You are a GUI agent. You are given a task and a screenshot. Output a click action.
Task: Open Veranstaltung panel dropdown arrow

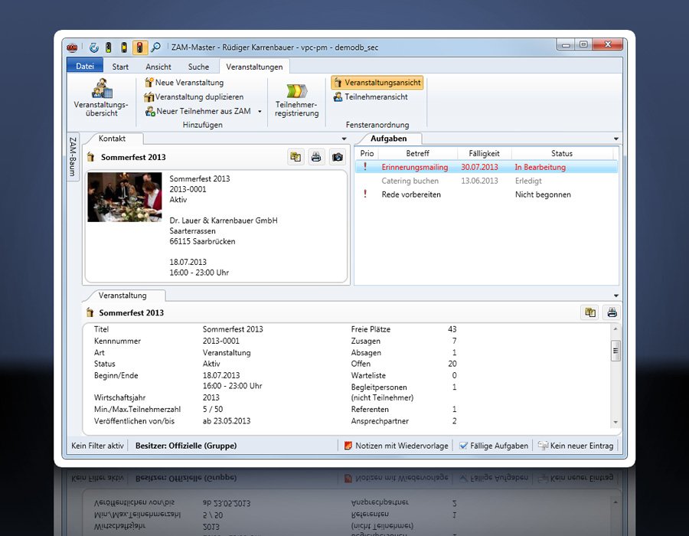click(x=616, y=296)
